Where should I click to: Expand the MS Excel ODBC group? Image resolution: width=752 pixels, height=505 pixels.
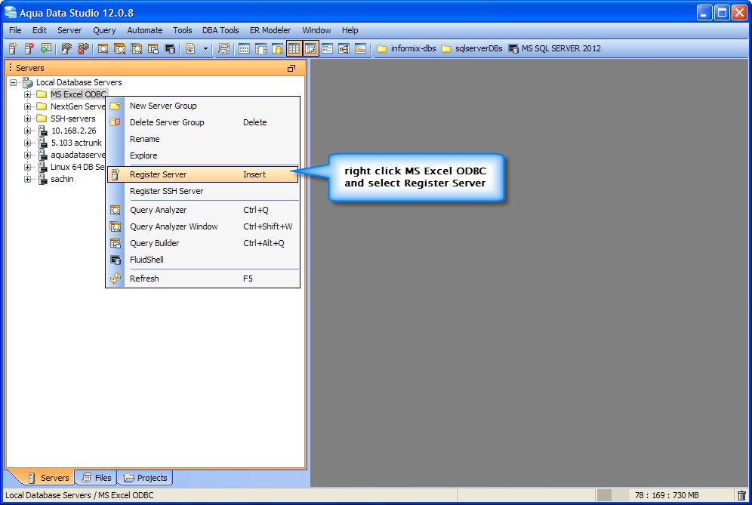[28, 94]
